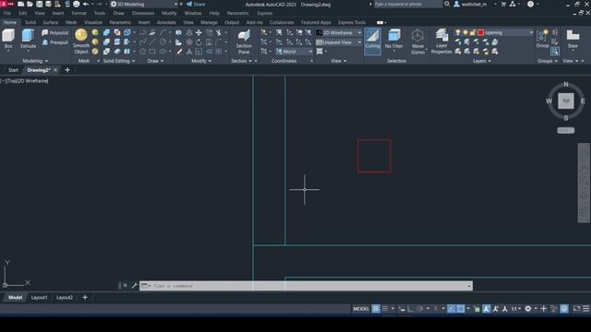Choose the Presspull tool
Screen dimensions: 591x332
click(x=54, y=42)
